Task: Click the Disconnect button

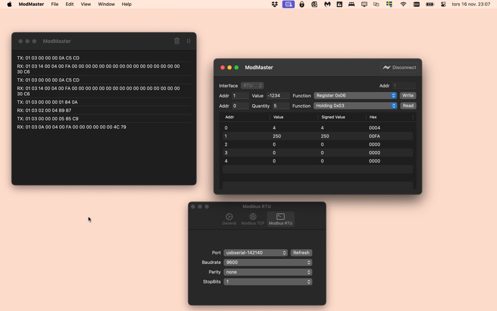Action: coord(399,67)
